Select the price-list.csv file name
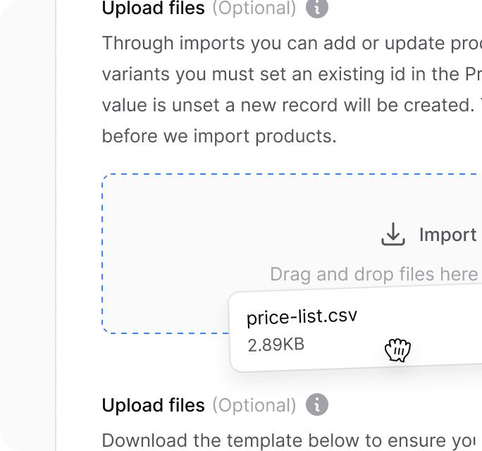 [x=302, y=317]
